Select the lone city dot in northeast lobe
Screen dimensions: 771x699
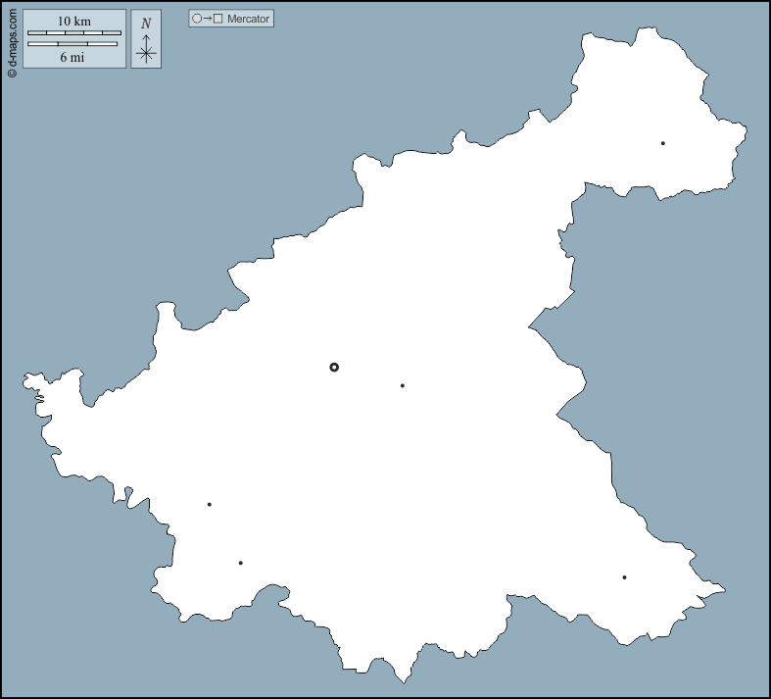662,143
